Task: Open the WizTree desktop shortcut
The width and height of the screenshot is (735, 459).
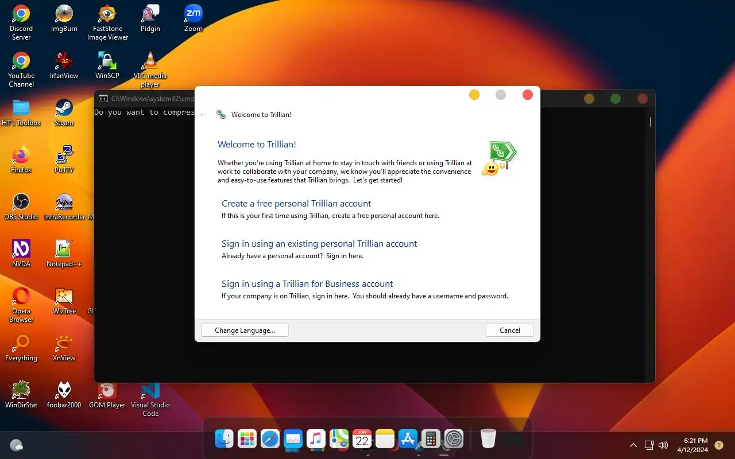Action: [x=64, y=301]
